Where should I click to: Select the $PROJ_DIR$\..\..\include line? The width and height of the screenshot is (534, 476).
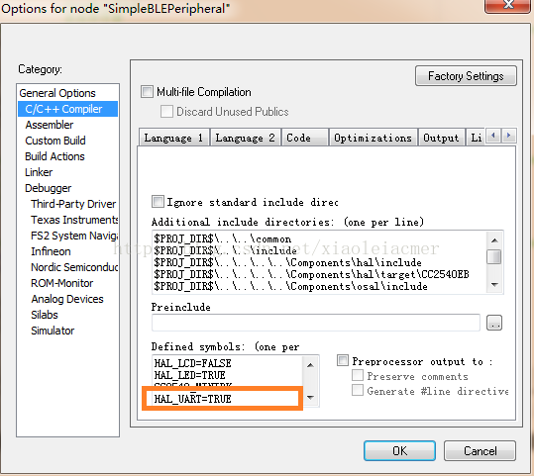click(225, 250)
